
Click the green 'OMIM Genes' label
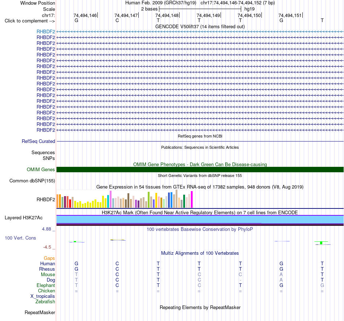coord(41,169)
